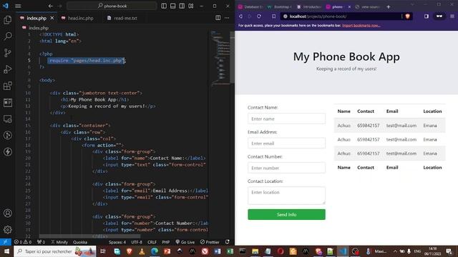The image size is (458, 257).
Task: Close the phone browser tab
Action: click(349, 6)
